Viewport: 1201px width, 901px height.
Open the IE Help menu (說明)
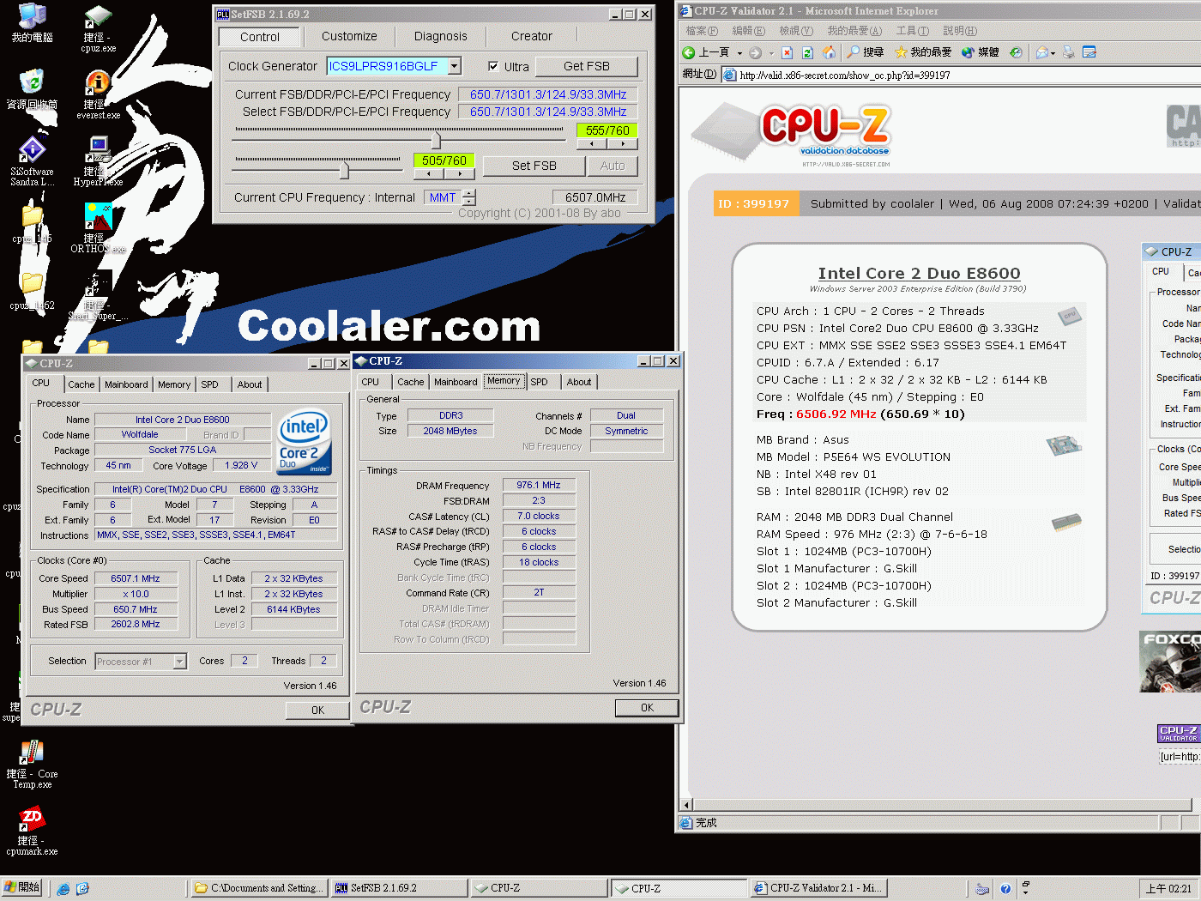pos(960,31)
